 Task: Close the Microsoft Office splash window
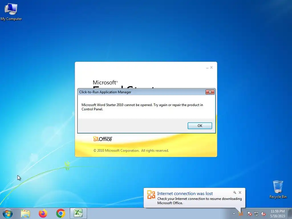point(211,67)
